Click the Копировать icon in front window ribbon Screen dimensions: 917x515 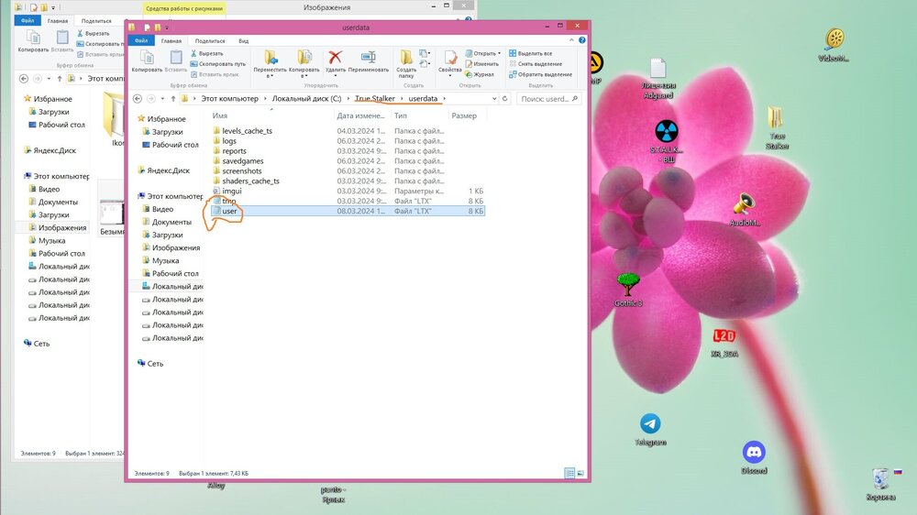coord(147,59)
